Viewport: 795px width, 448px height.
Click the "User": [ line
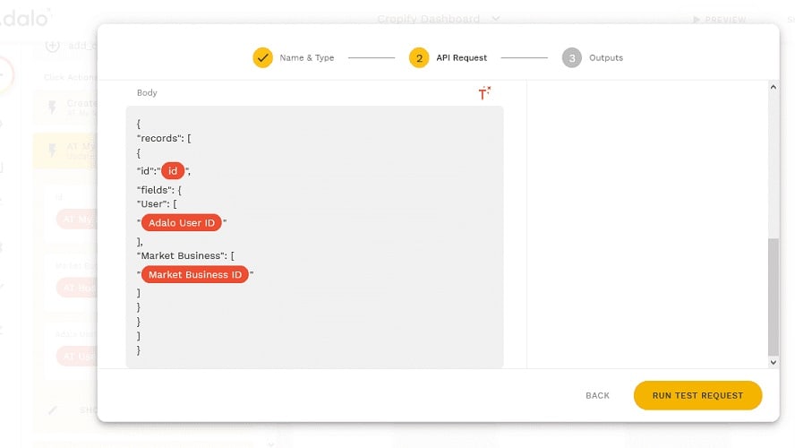pos(158,204)
